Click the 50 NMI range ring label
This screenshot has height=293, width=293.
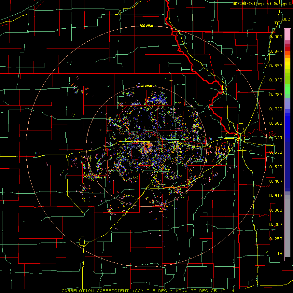(x=146, y=86)
